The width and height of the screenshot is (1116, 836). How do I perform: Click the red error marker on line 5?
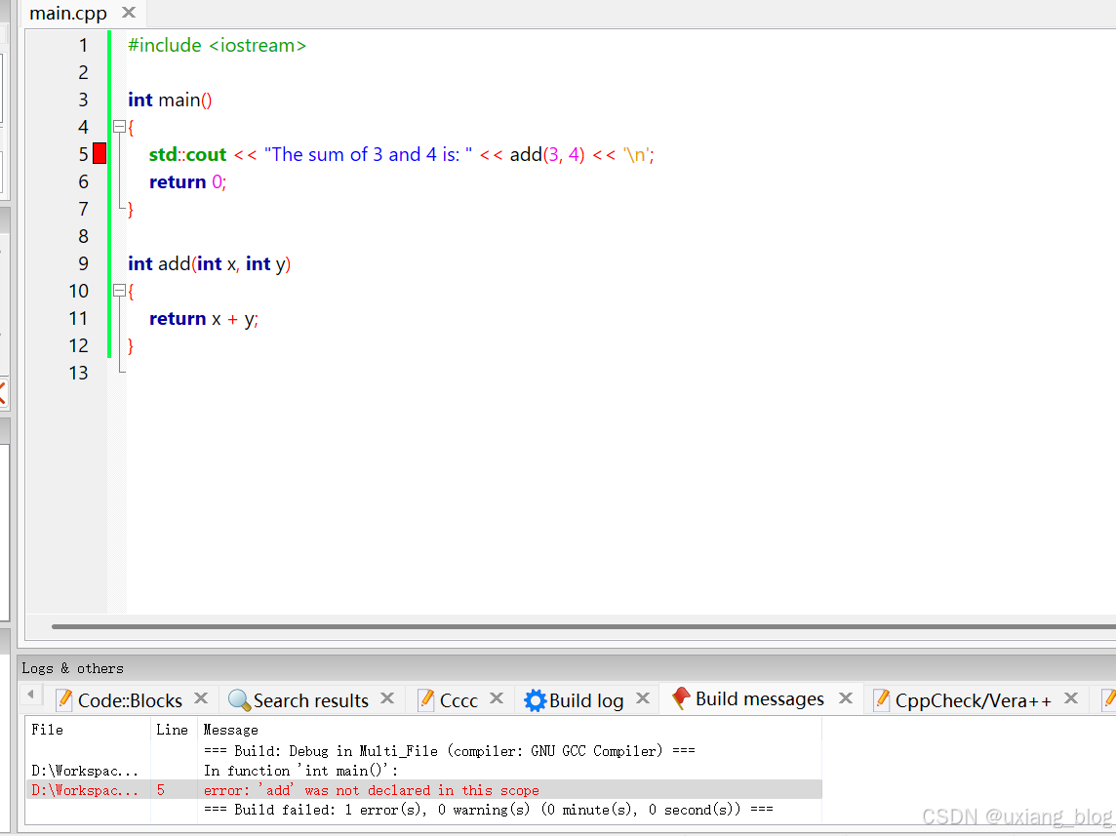tap(100, 154)
